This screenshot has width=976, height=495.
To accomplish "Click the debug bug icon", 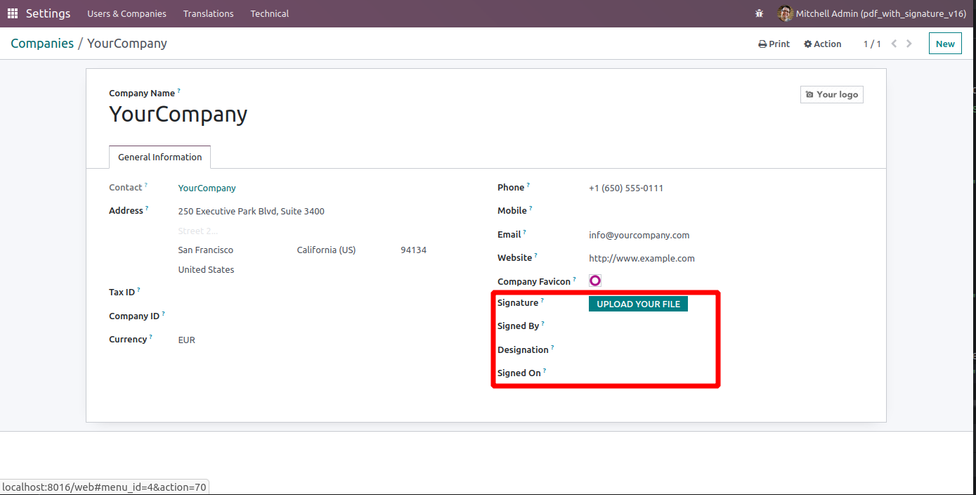I will (x=759, y=13).
